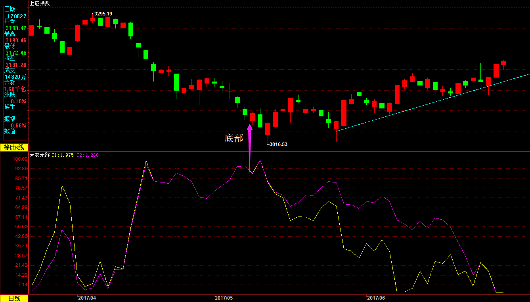530x302 pixels.
Task: Click the 100.00 indicator axis value
Action: coord(20,159)
